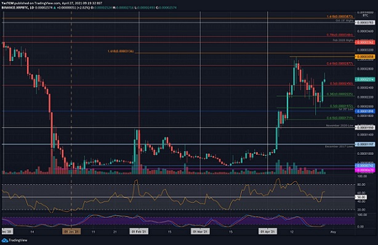The image size is (378, 245).
Task: Click the '01 Feb '21' date marker
Action: (139, 231)
